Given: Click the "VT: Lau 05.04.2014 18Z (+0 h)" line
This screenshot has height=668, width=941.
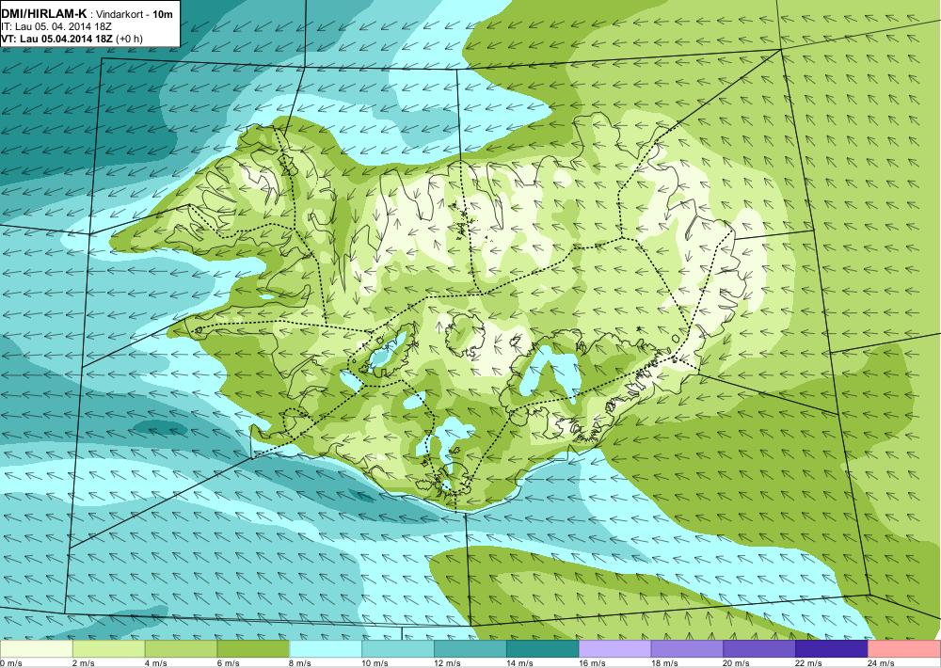Looking at the screenshot, I should (x=72, y=39).
